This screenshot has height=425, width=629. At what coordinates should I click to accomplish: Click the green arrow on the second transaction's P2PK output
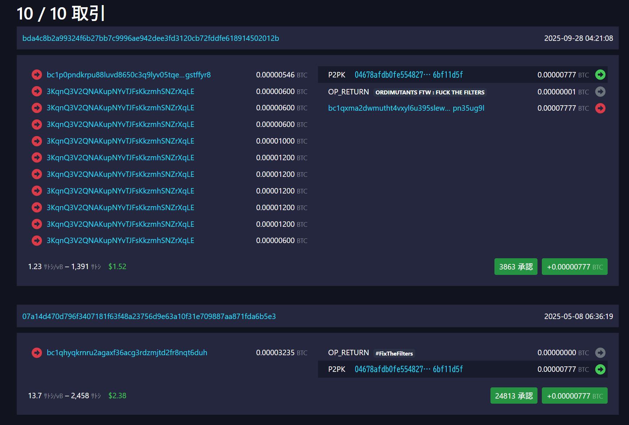pos(600,369)
